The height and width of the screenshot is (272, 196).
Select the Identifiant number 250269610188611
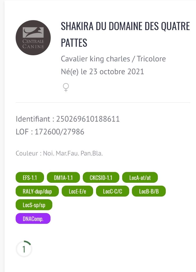pos(88,119)
